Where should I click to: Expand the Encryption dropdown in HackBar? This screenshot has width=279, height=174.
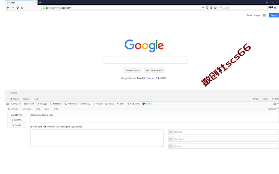click(x=14, y=109)
